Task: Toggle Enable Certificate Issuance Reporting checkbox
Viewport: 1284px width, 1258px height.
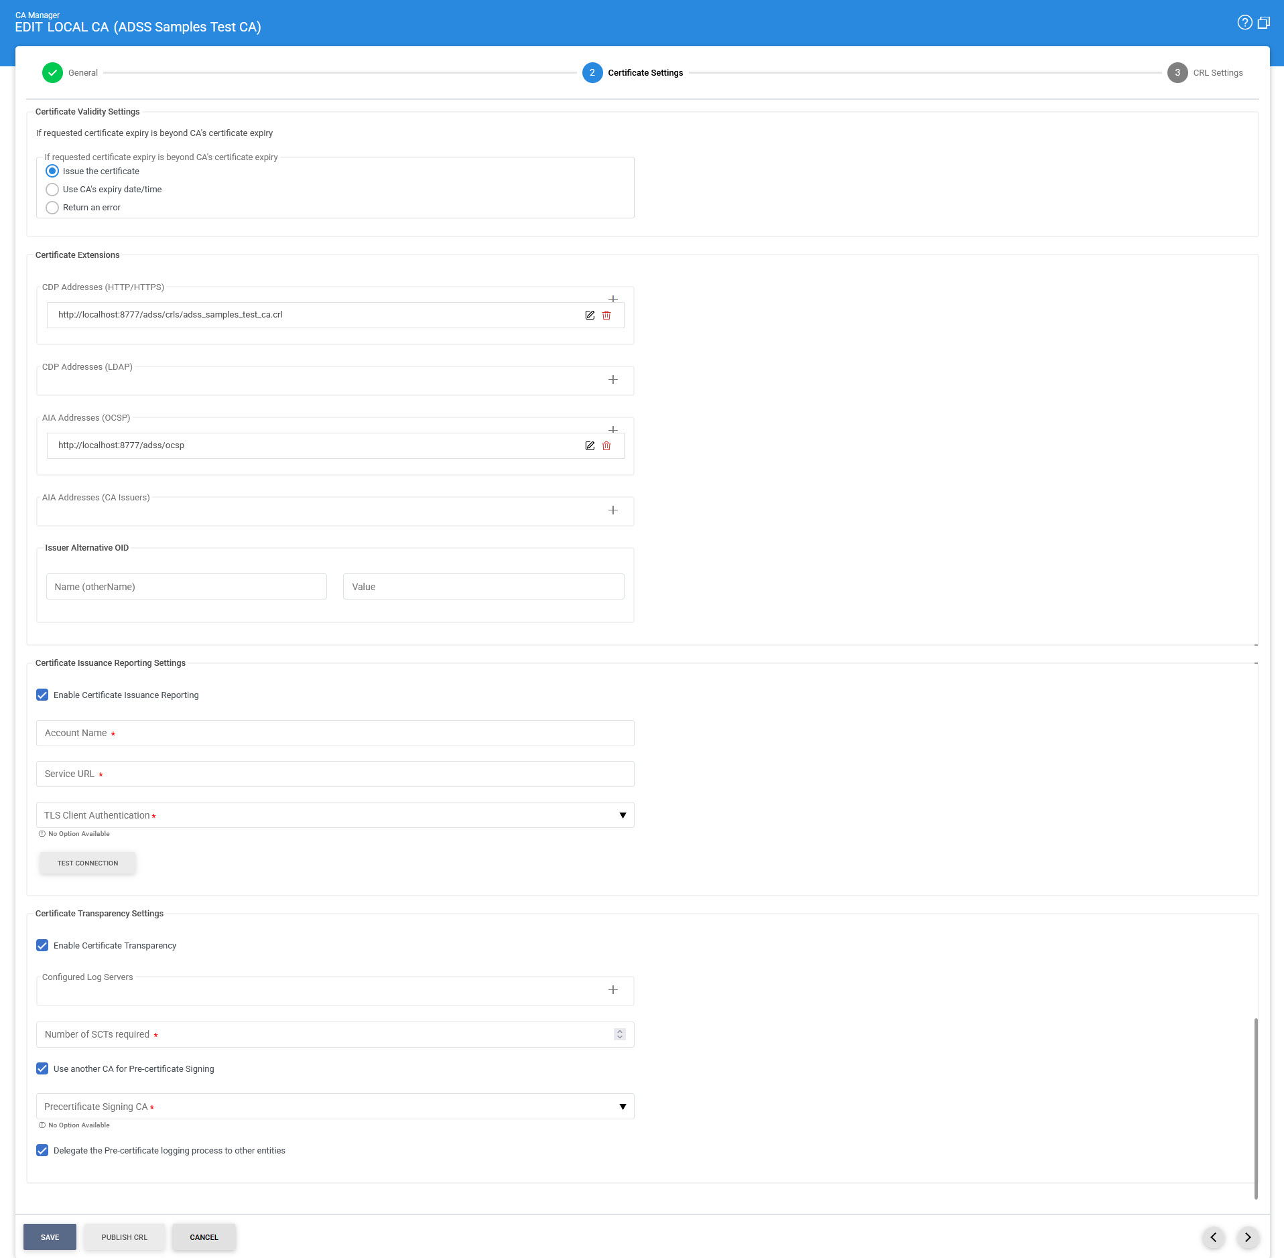Action: pos(42,695)
